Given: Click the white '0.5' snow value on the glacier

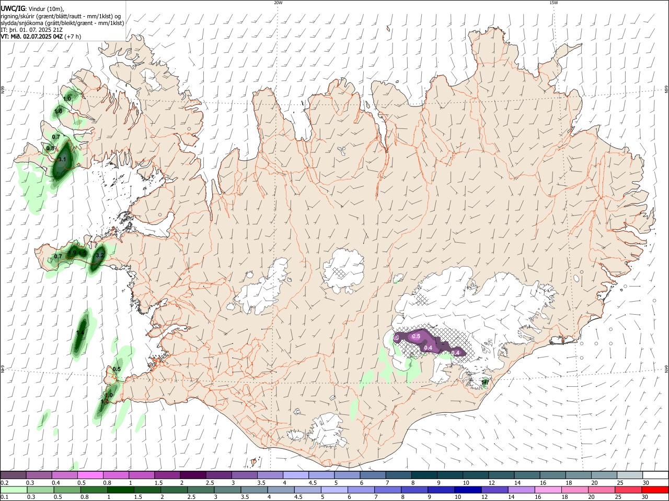Looking at the screenshot, I should (x=417, y=337).
